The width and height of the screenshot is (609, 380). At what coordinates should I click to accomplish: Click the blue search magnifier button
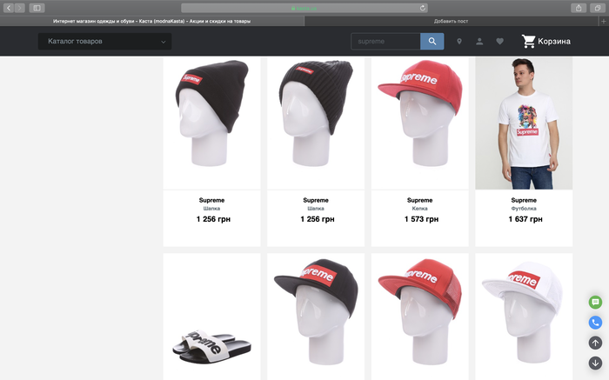[x=432, y=41]
